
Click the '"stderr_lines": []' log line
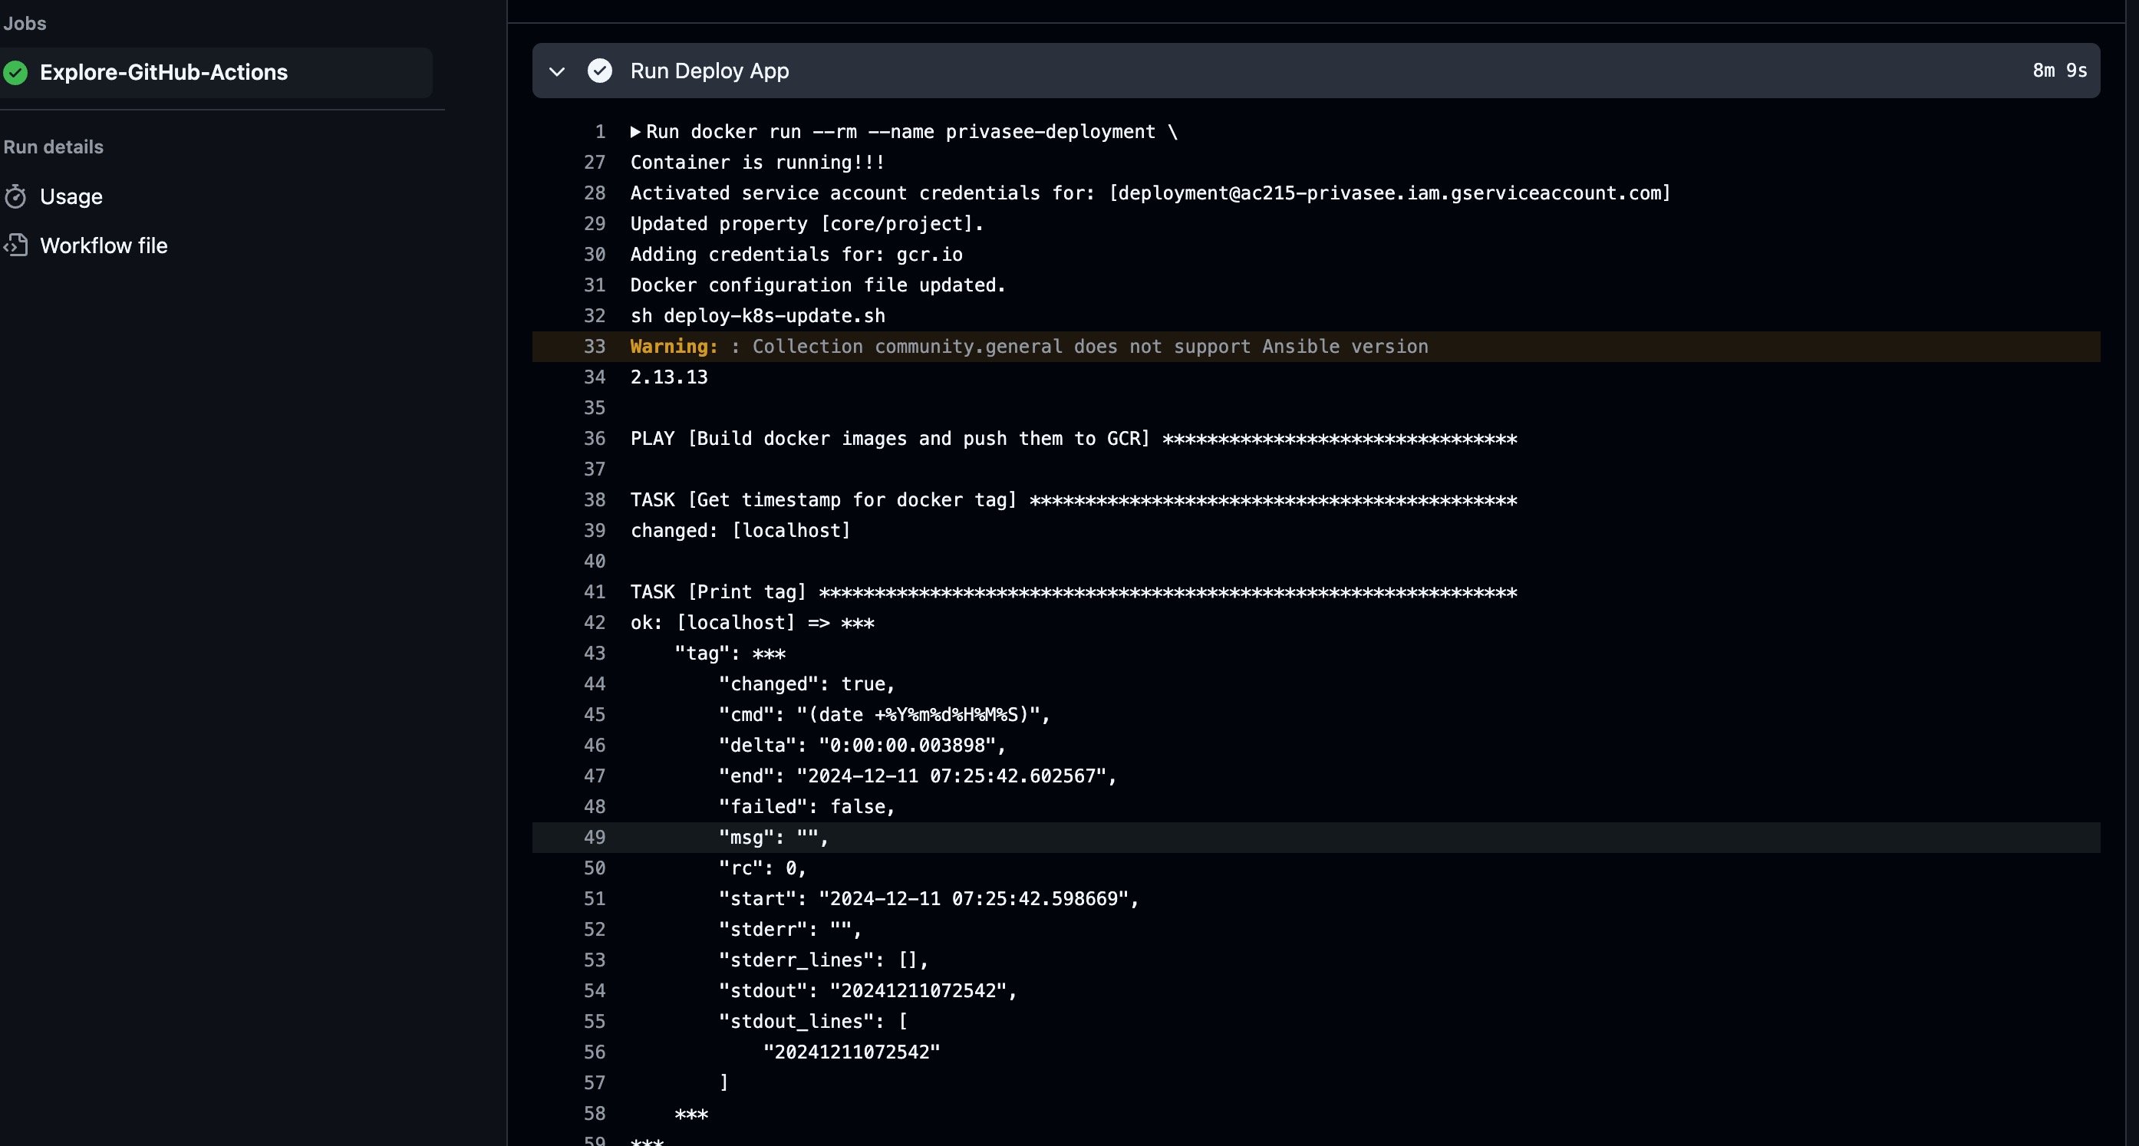coord(823,961)
